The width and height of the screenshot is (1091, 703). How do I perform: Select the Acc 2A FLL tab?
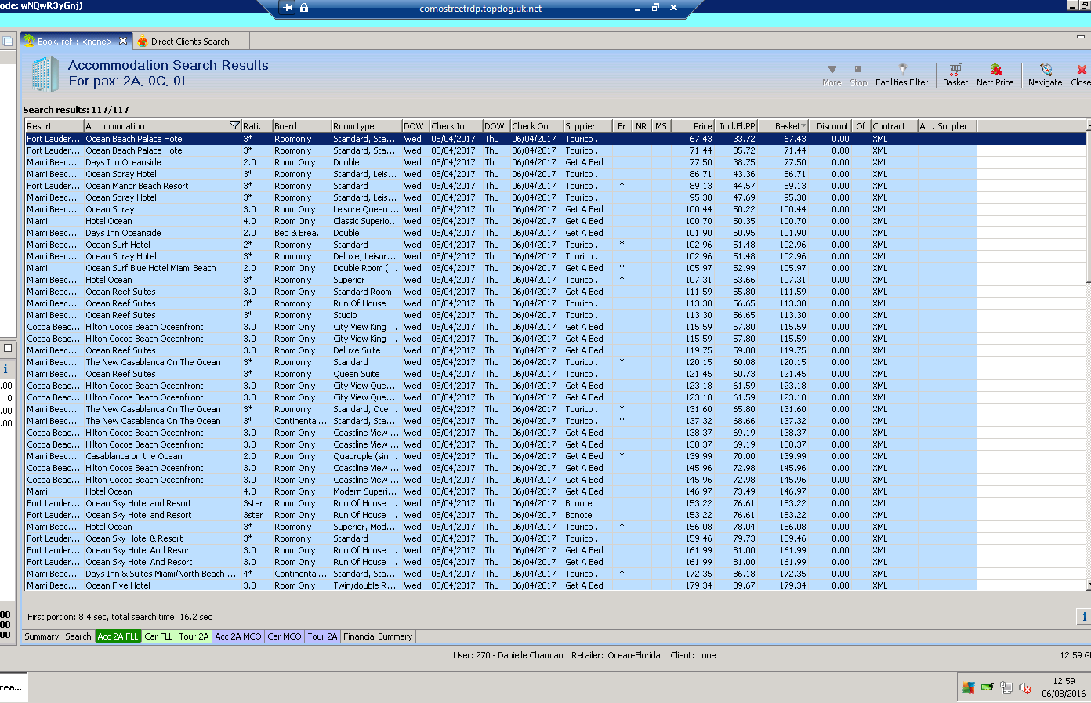pos(118,636)
